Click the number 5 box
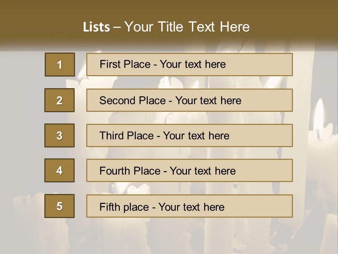 pos(60,206)
